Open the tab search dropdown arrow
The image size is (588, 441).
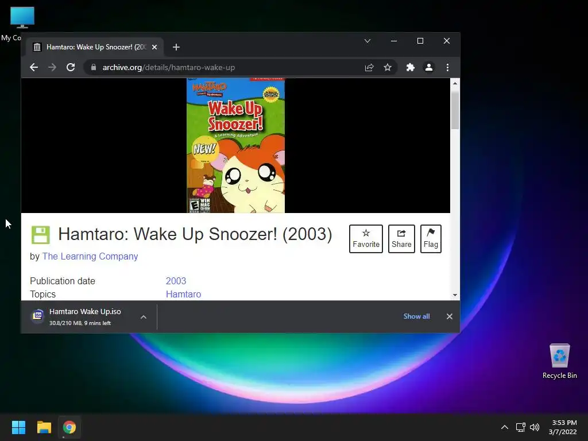click(x=367, y=41)
